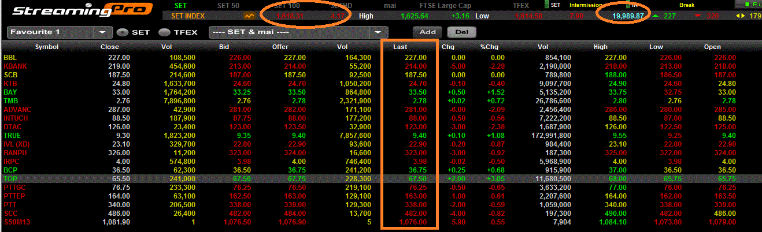The image size is (762, 232).
Task: Click the green up-arrow advances indicator
Action: click(655, 16)
